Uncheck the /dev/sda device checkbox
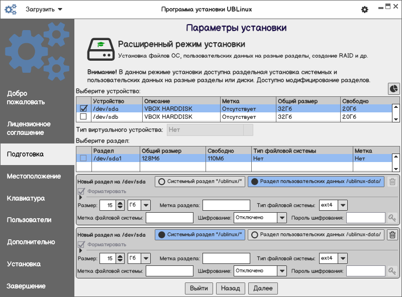The width and height of the screenshot is (402, 297). click(x=83, y=108)
